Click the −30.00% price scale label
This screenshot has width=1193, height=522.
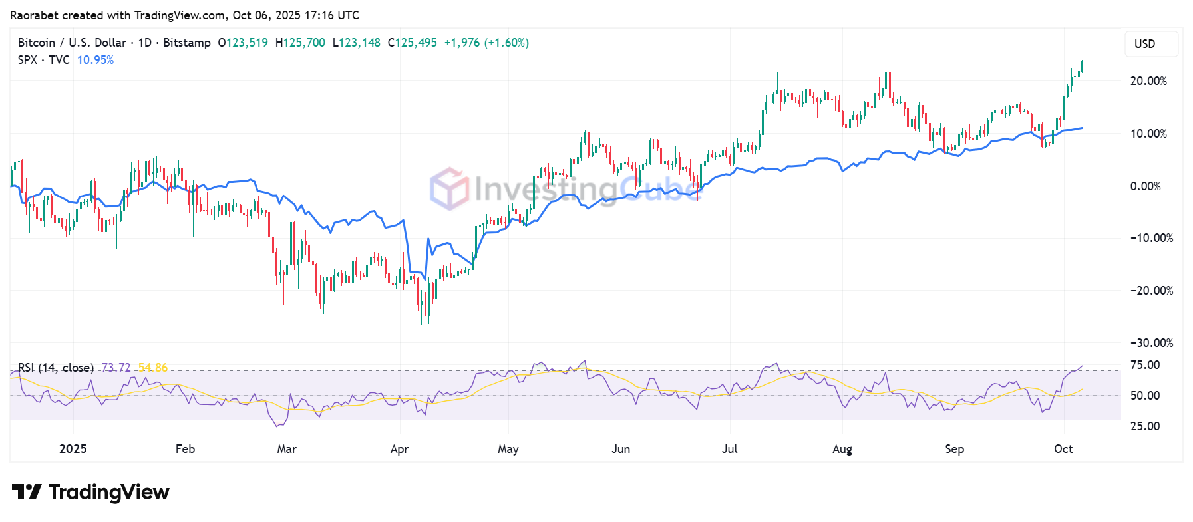pyautogui.click(x=1151, y=343)
